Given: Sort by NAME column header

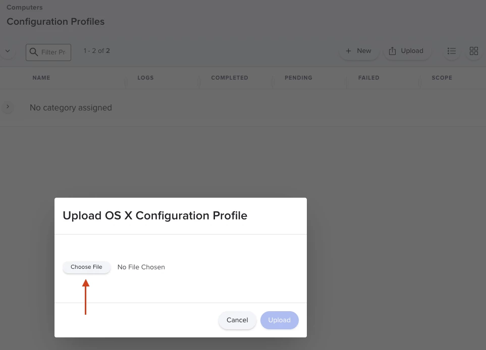Looking at the screenshot, I should coord(41,78).
